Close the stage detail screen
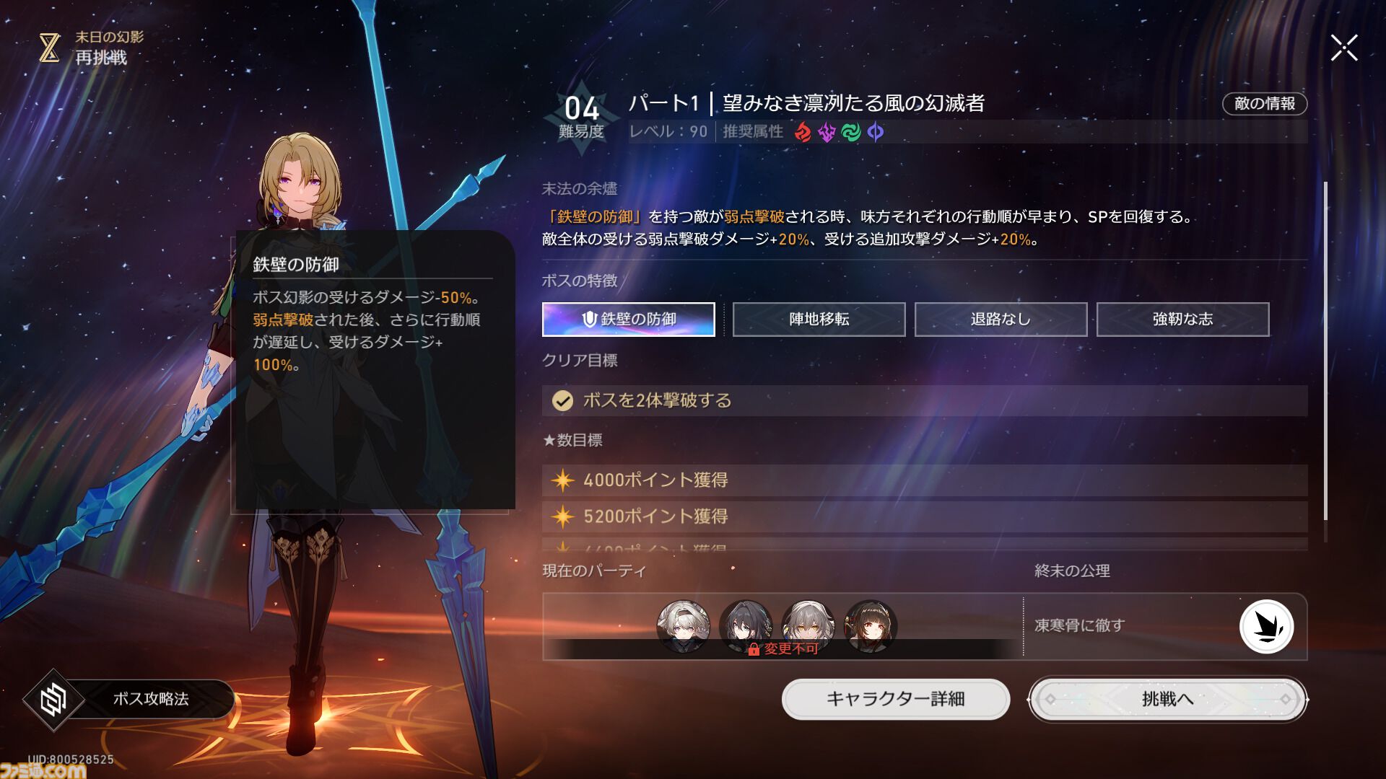The image size is (1386, 779). click(1344, 48)
